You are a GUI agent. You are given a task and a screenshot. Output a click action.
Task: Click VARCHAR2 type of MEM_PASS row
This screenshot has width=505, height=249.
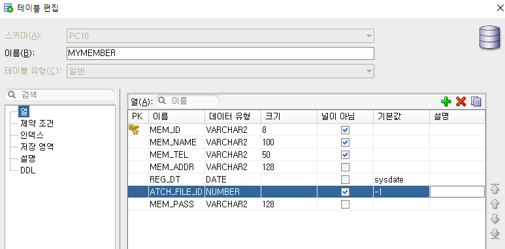click(233, 204)
